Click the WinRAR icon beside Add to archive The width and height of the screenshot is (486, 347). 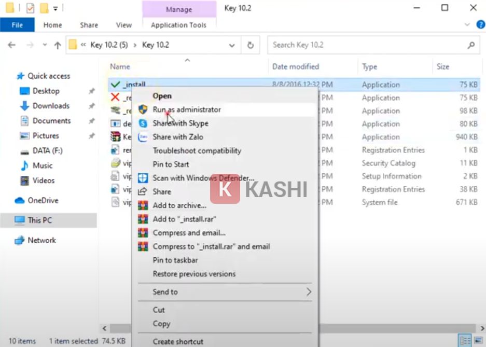pos(143,205)
